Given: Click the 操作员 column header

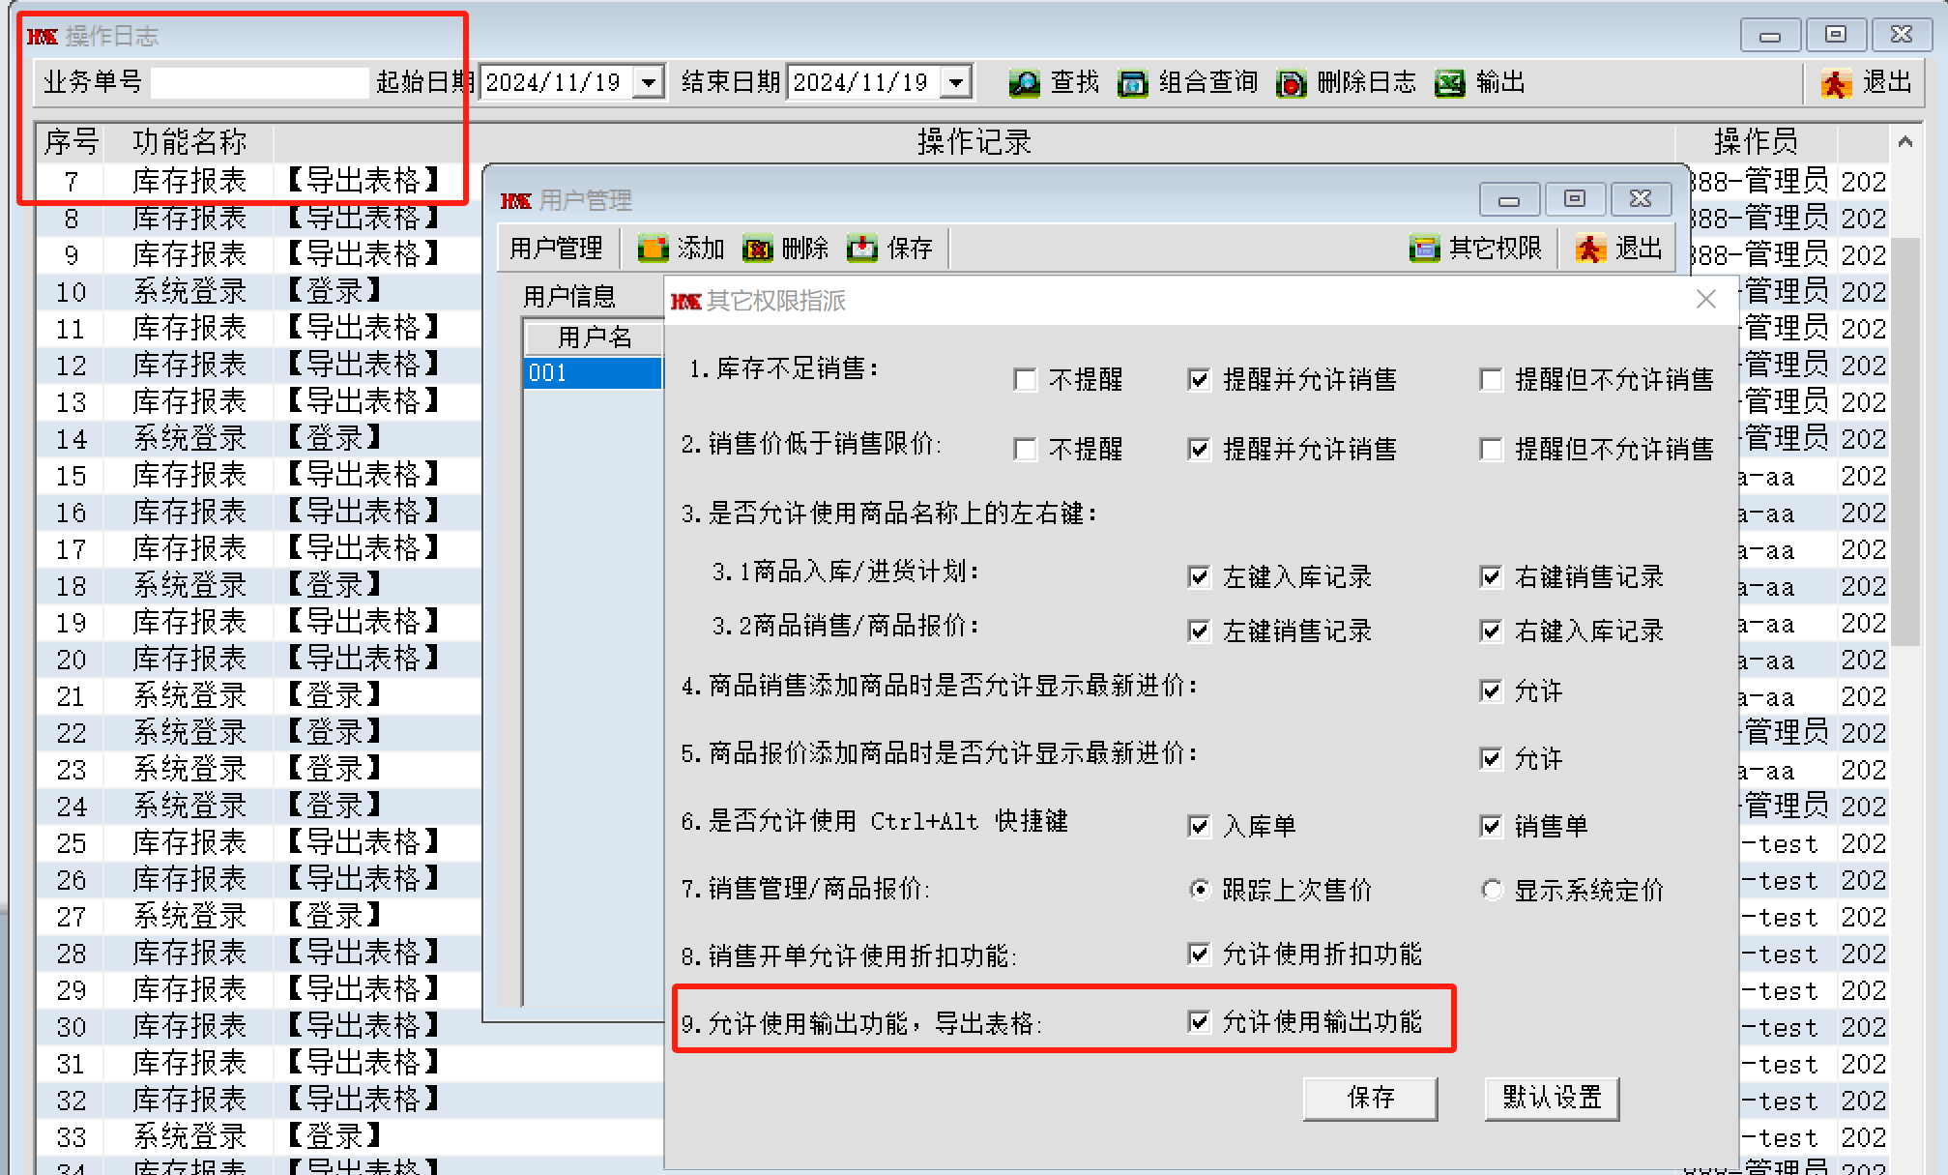Looking at the screenshot, I should pyautogui.click(x=1756, y=142).
